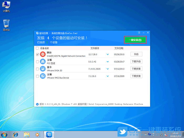Open the 回收站 recycle bin icon
The height and width of the screenshot is (138, 184).
point(6,24)
